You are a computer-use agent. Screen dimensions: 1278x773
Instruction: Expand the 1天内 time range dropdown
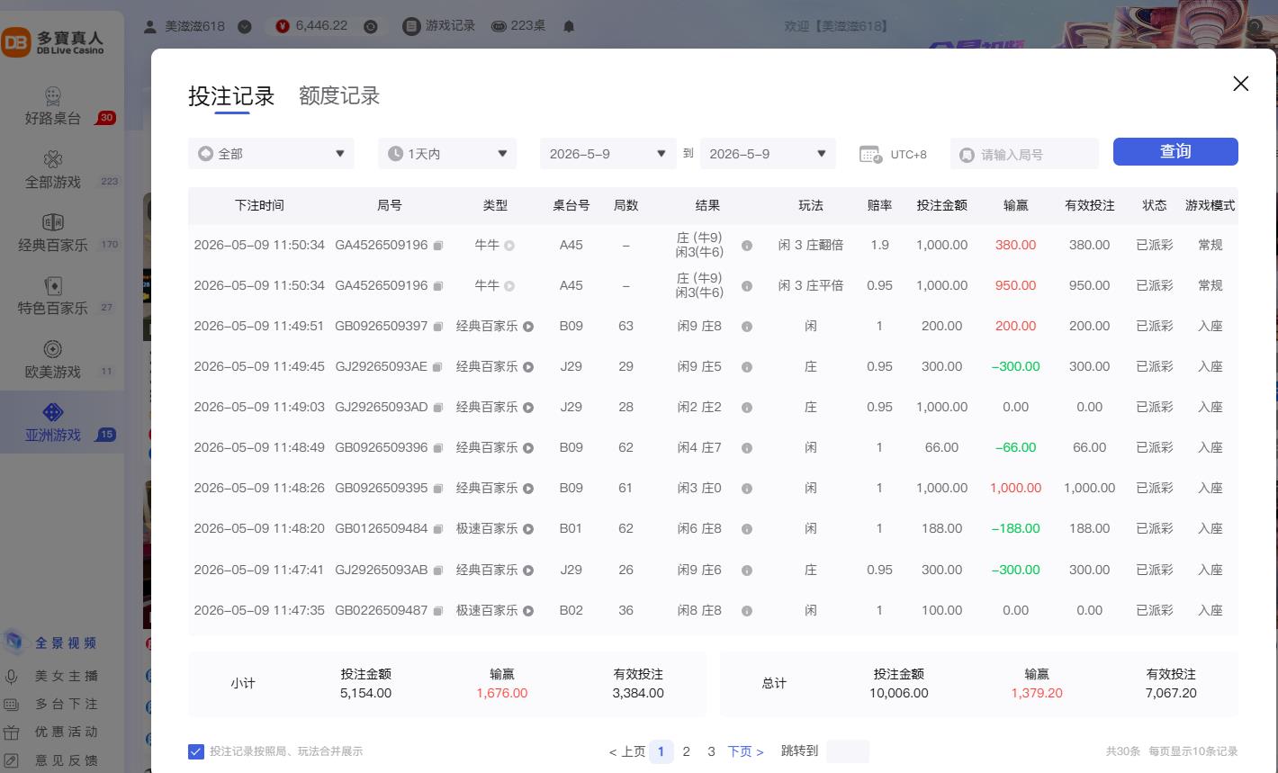pos(447,154)
